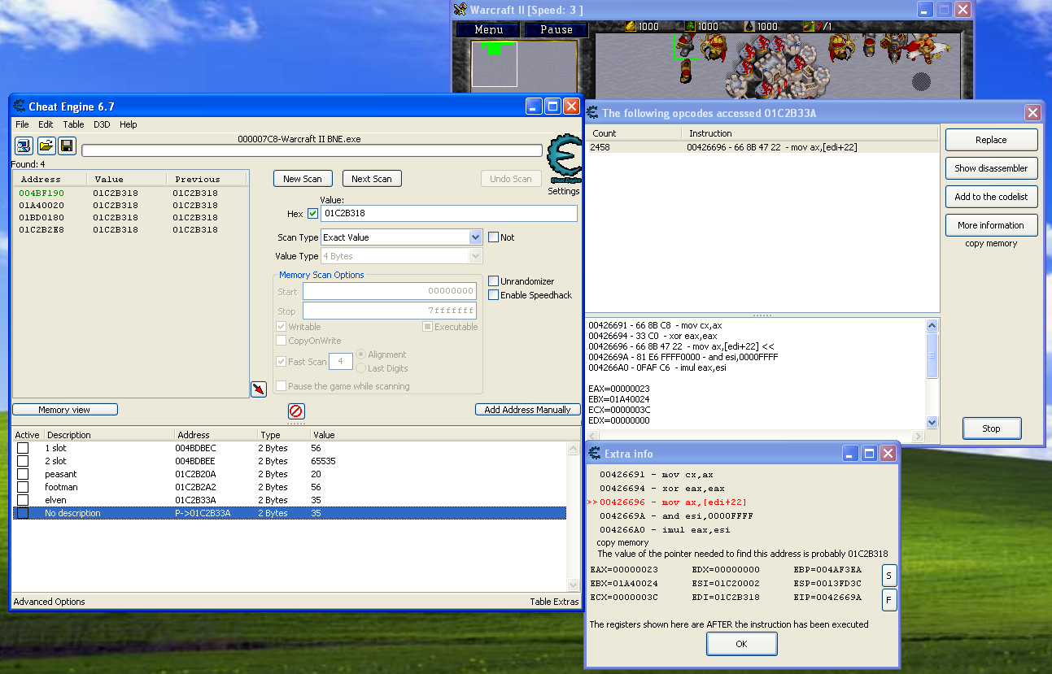Click the Next Scan button
This screenshot has height=674, width=1052.
click(372, 179)
